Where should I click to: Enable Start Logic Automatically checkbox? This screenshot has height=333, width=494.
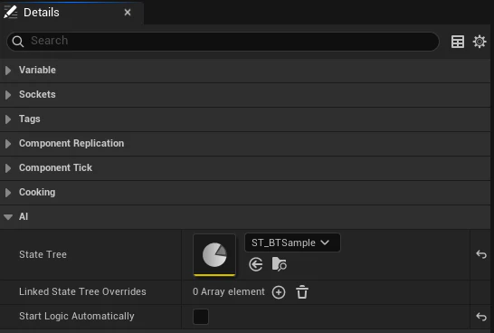201,317
